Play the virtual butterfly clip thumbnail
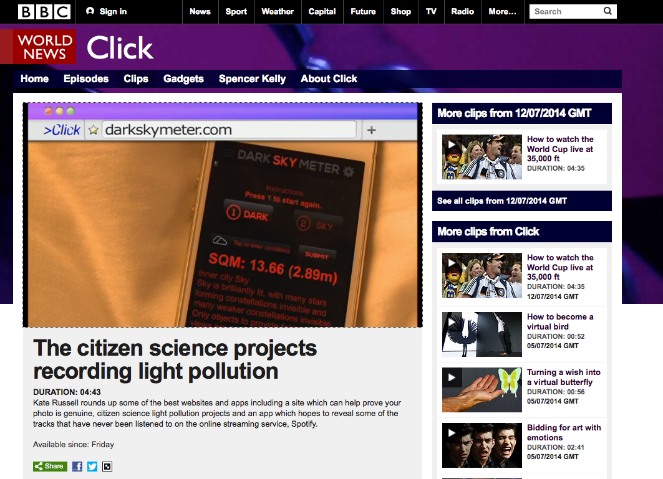This screenshot has height=479, width=663. [x=482, y=390]
